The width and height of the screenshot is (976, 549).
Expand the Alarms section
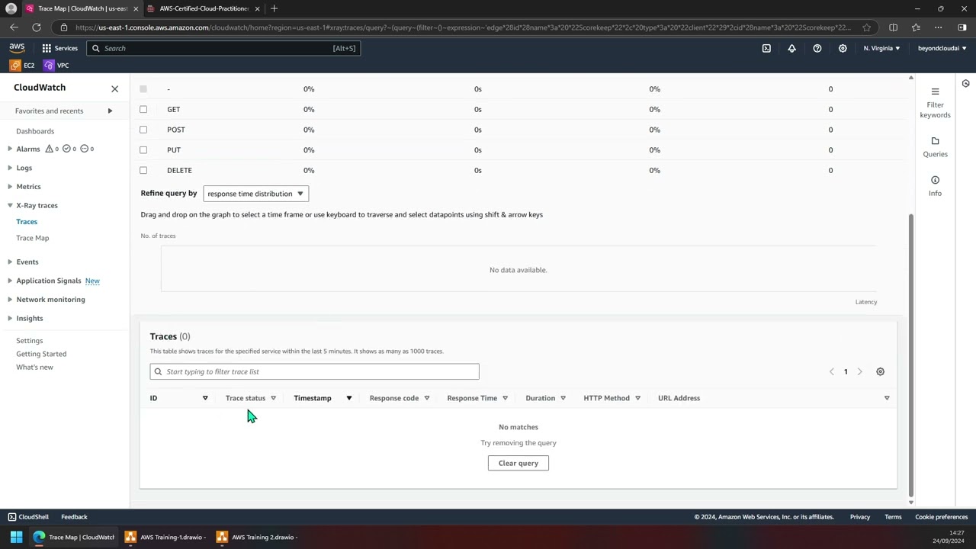pyautogui.click(x=10, y=149)
